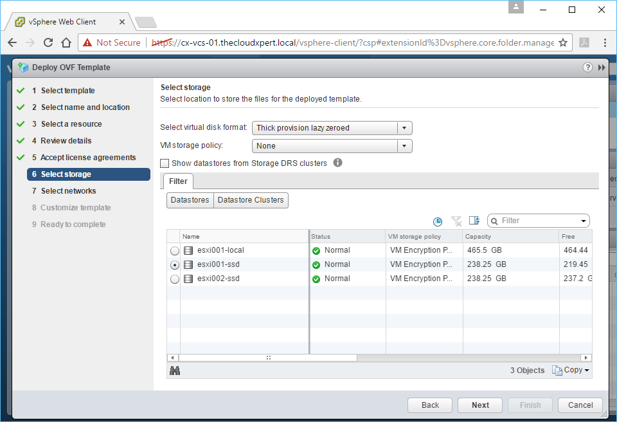Screen dimensions: 617x422
Task: Click the Cancel button
Action: pyautogui.click(x=580, y=405)
